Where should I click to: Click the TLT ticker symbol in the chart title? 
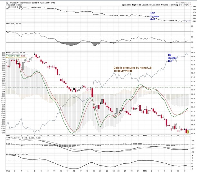[7, 3]
